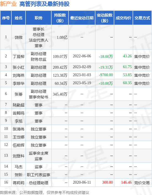The width and height of the screenshot is (152, 195).
Task: Click the shareholding 123.38万
Action: (x=60, y=75)
